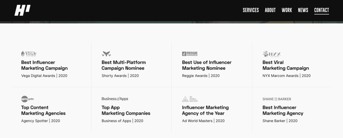This screenshot has width=343, height=138.
Task: Click the Reggie Awards logo
Action: tap(190, 54)
